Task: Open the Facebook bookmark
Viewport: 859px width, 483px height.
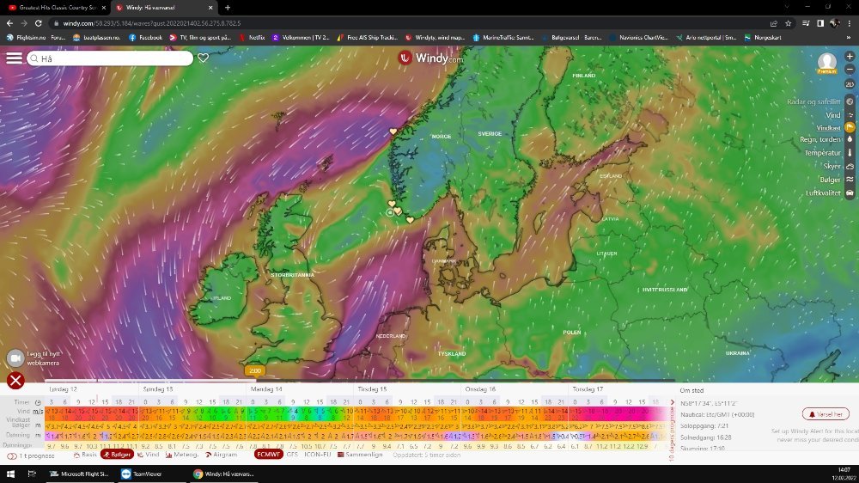Action: tap(146, 38)
